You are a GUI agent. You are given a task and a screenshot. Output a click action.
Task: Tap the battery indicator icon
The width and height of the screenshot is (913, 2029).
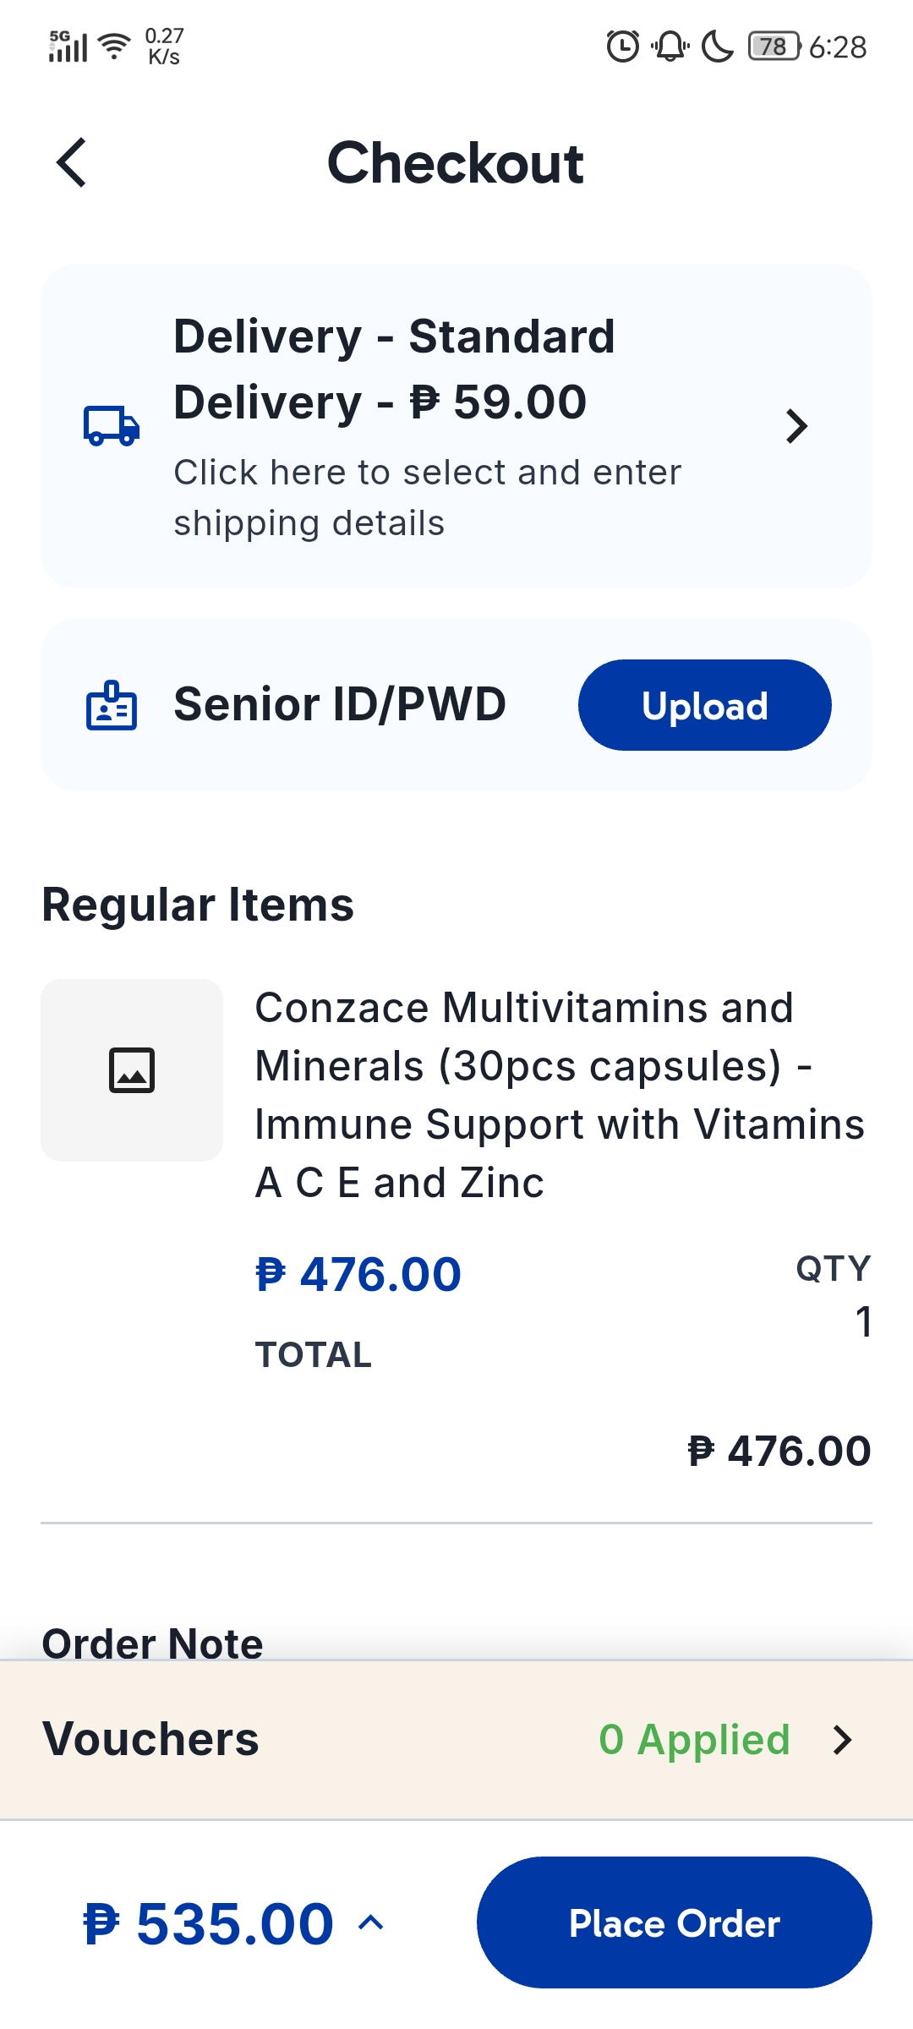pyautogui.click(x=774, y=46)
